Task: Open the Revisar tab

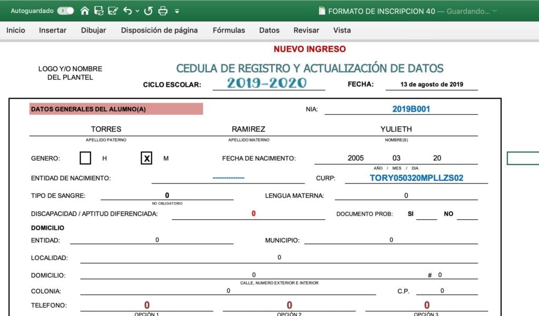Action: pos(306,30)
